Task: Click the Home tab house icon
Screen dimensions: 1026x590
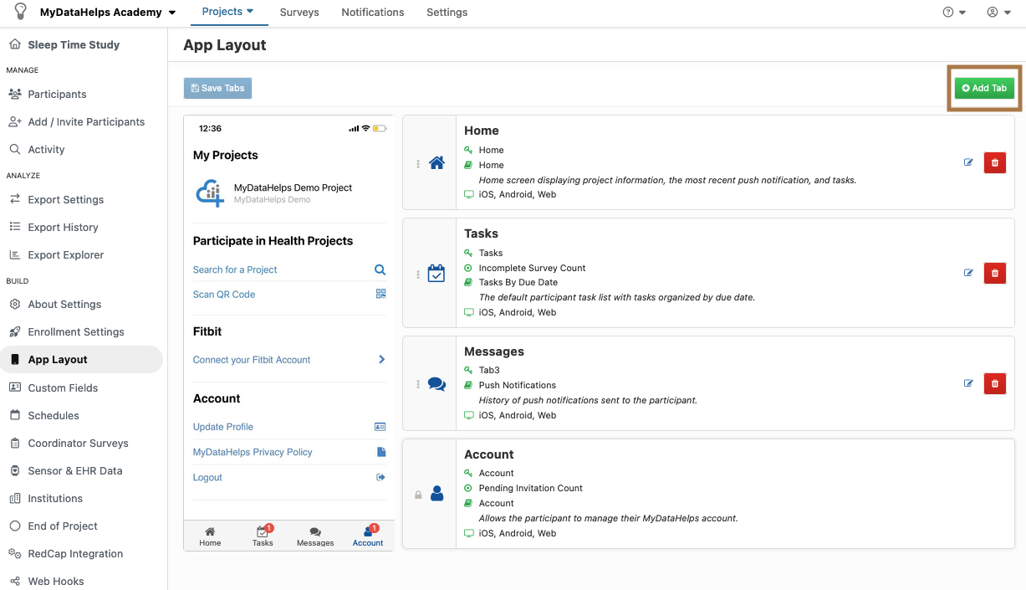Action: coord(436,163)
